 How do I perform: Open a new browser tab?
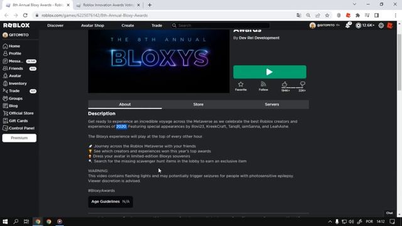pyautogui.click(x=149, y=5)
